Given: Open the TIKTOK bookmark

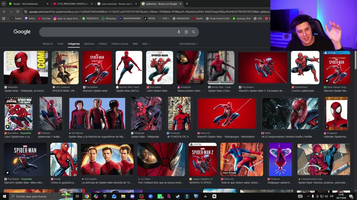Looking at the screenshot, I should [x=149, y=19].
